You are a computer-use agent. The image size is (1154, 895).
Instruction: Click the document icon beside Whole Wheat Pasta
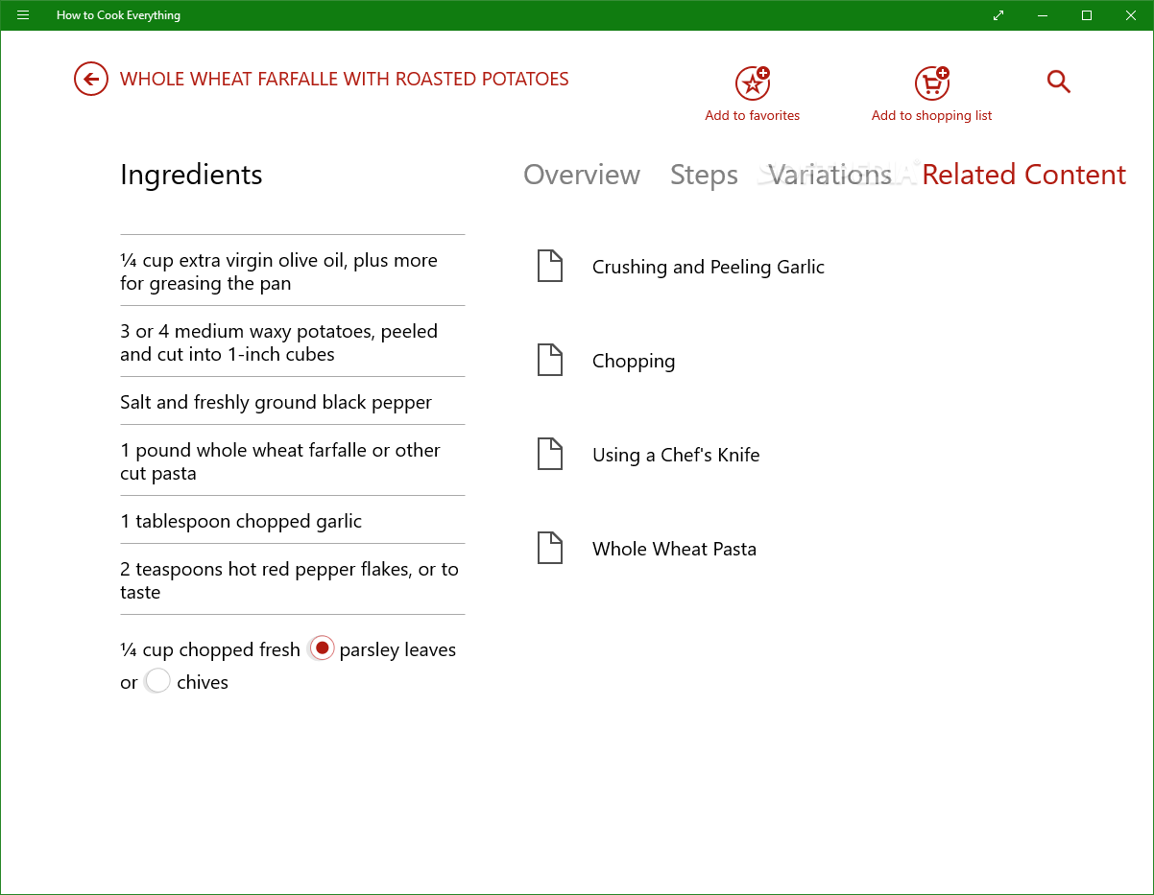(x=549, y=548)
